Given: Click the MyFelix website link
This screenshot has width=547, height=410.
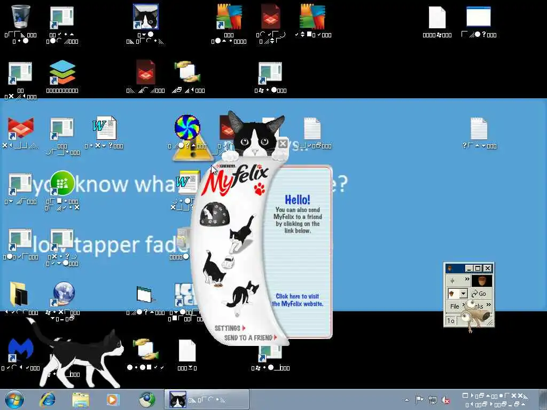Looking at the screenshot, I should click(x=297, y=300).
